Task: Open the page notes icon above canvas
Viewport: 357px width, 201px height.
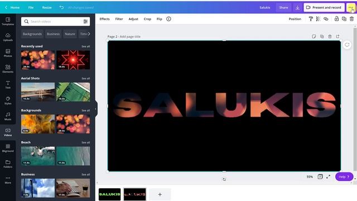Action: coord(313,36)
